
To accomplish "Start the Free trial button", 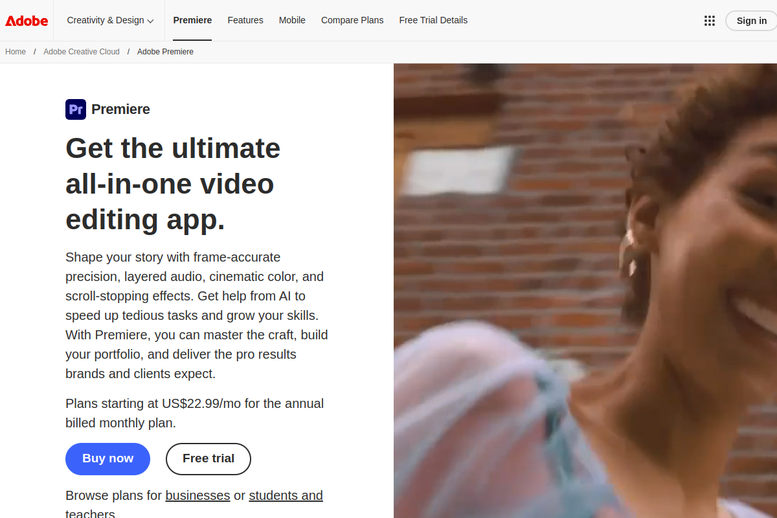I will click(208, 459).
